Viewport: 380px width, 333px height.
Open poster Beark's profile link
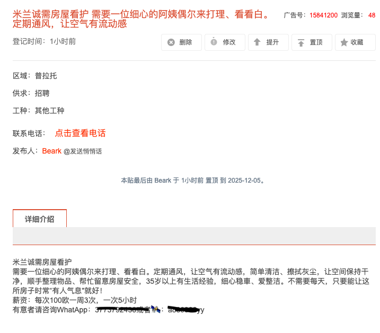coord(52,151)
